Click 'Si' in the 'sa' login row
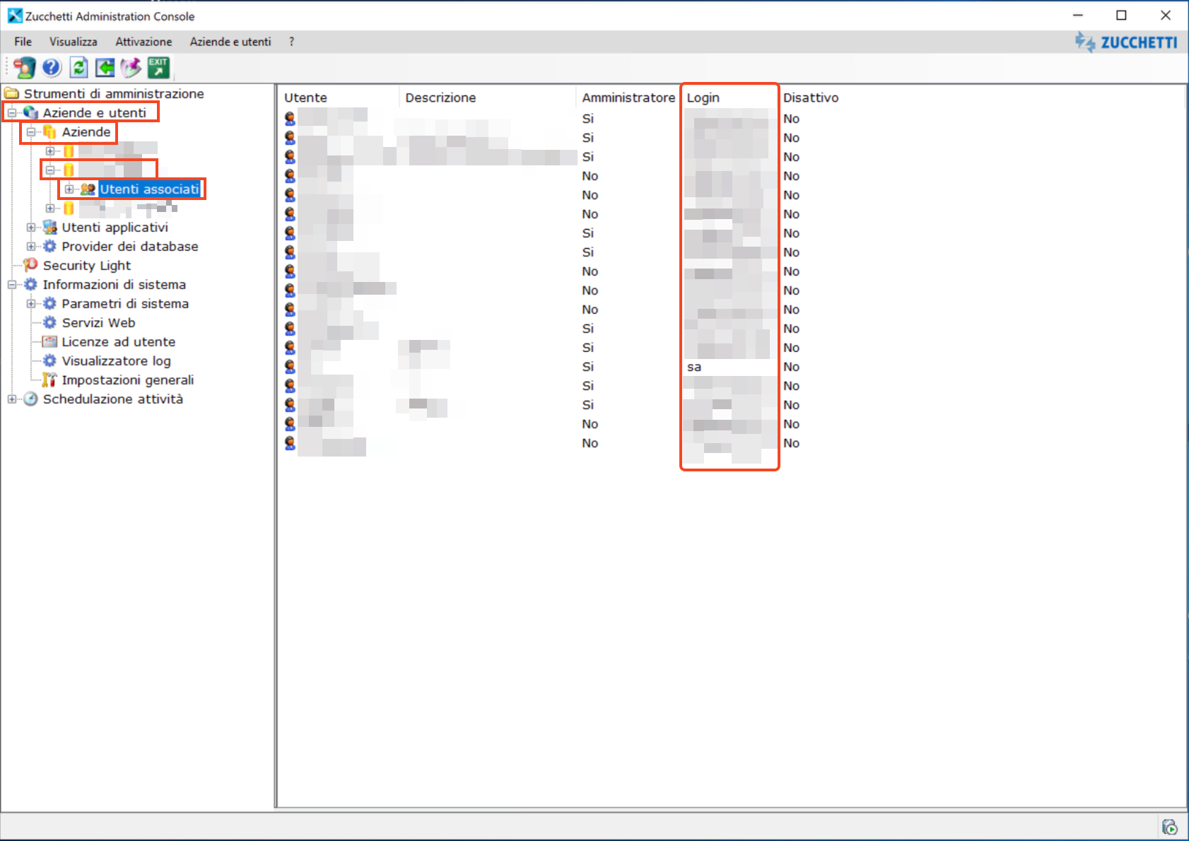Viewport: 1189px width, 841px height. [588, 367]
